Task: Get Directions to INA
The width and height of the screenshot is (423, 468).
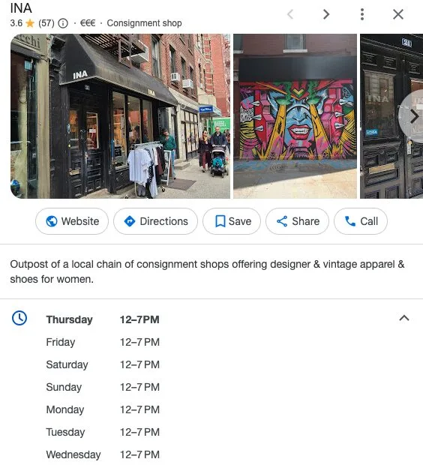Action: (155, 221)
